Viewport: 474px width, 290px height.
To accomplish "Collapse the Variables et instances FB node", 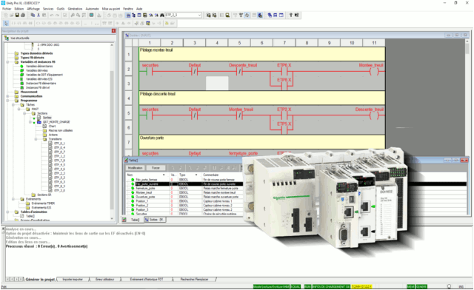I will [x=7, y=62].
